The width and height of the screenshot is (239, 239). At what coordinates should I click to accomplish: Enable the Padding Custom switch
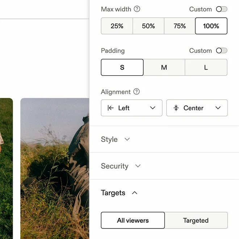222,51
